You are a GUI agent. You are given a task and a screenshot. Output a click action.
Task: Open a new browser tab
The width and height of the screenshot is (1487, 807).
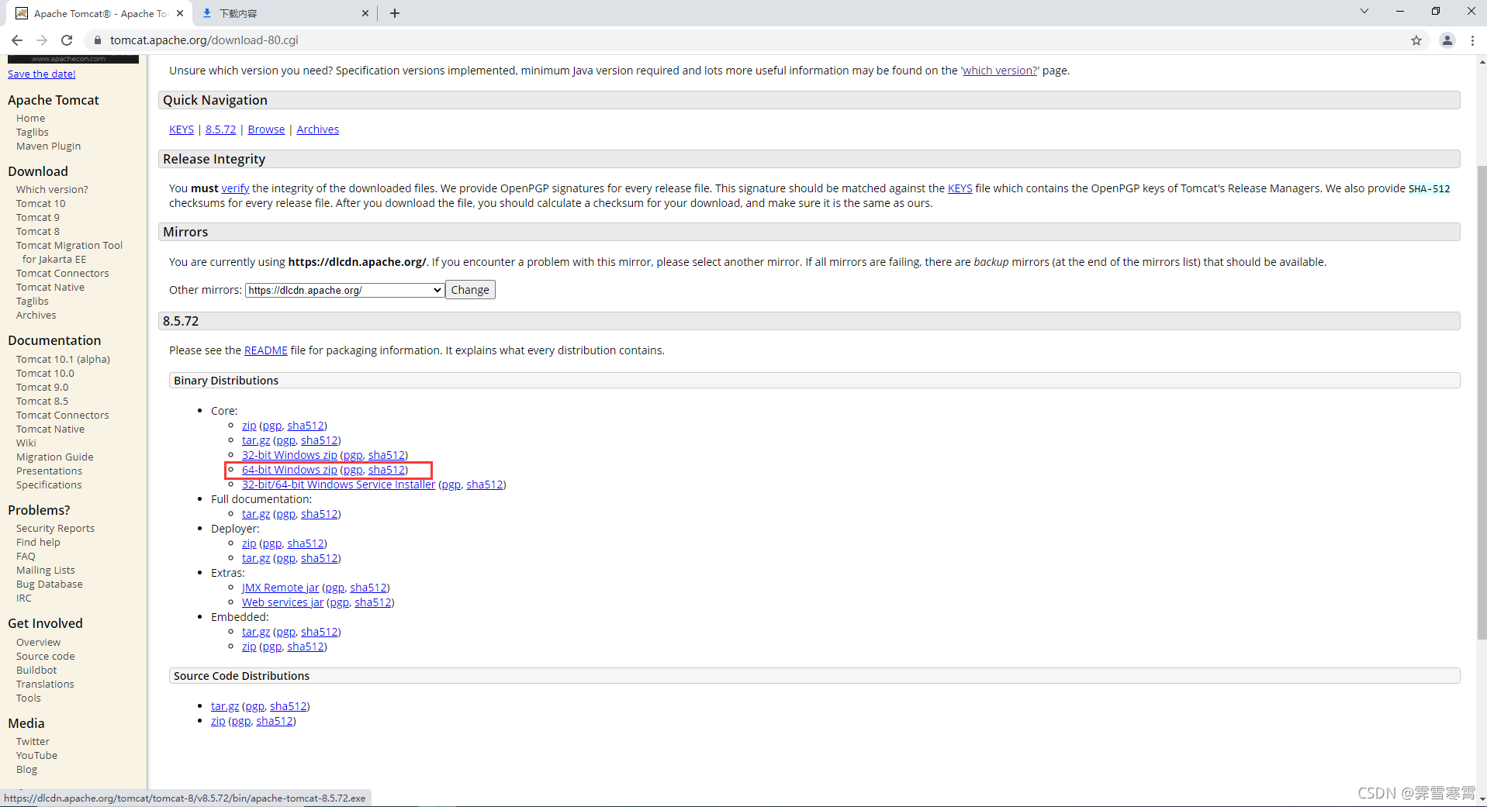[395, 13]
